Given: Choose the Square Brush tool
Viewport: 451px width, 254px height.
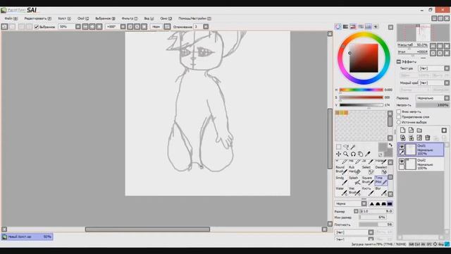Looking at the screenshot, I should point(368,181).
